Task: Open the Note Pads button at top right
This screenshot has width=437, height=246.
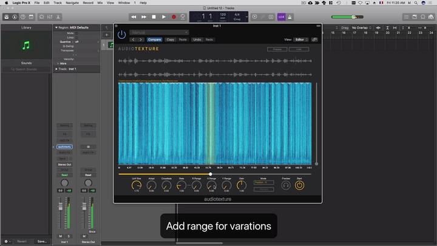Action: pyautogui.click(x=415, y=17)
